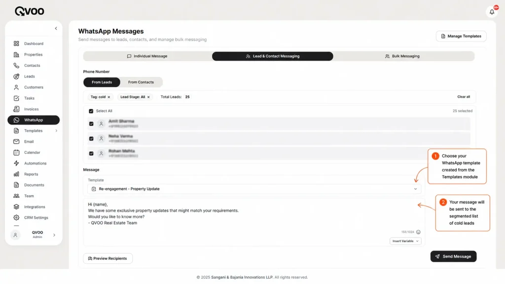Switch to the Individual Message tab

147,56
